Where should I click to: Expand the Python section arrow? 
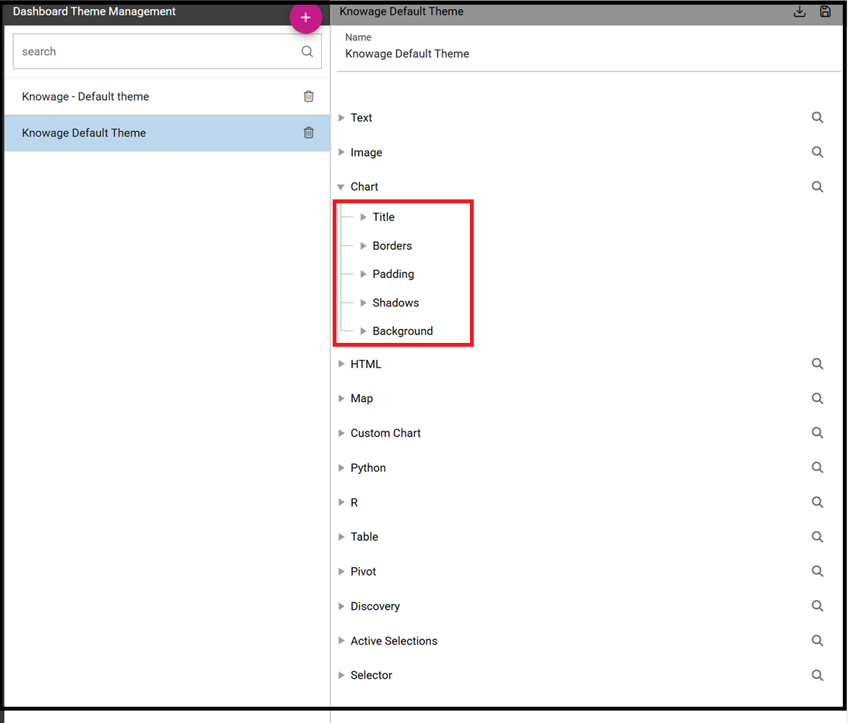341,468
